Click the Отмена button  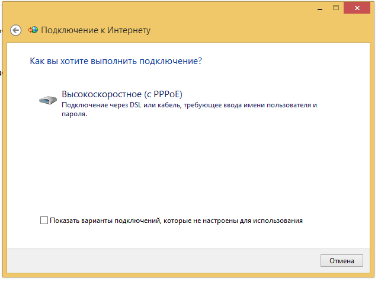pyautogui.click(x=342, y=261)
